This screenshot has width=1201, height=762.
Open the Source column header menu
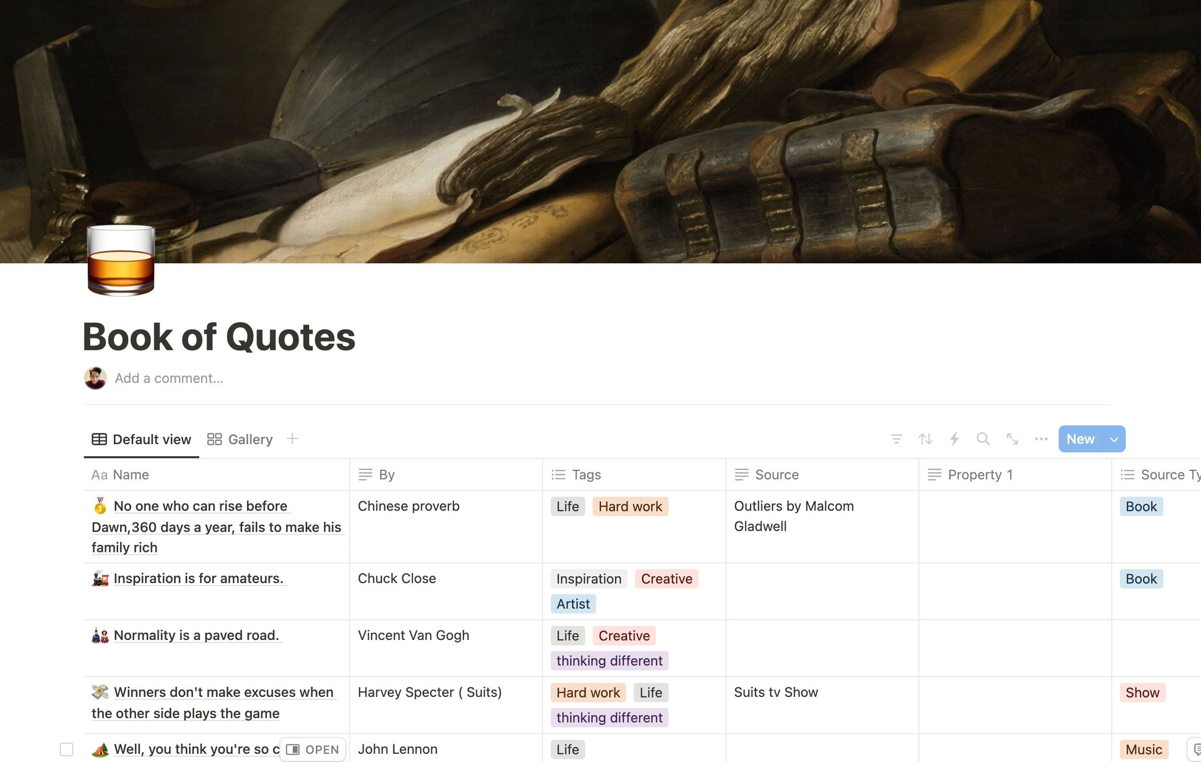(823, 475)
